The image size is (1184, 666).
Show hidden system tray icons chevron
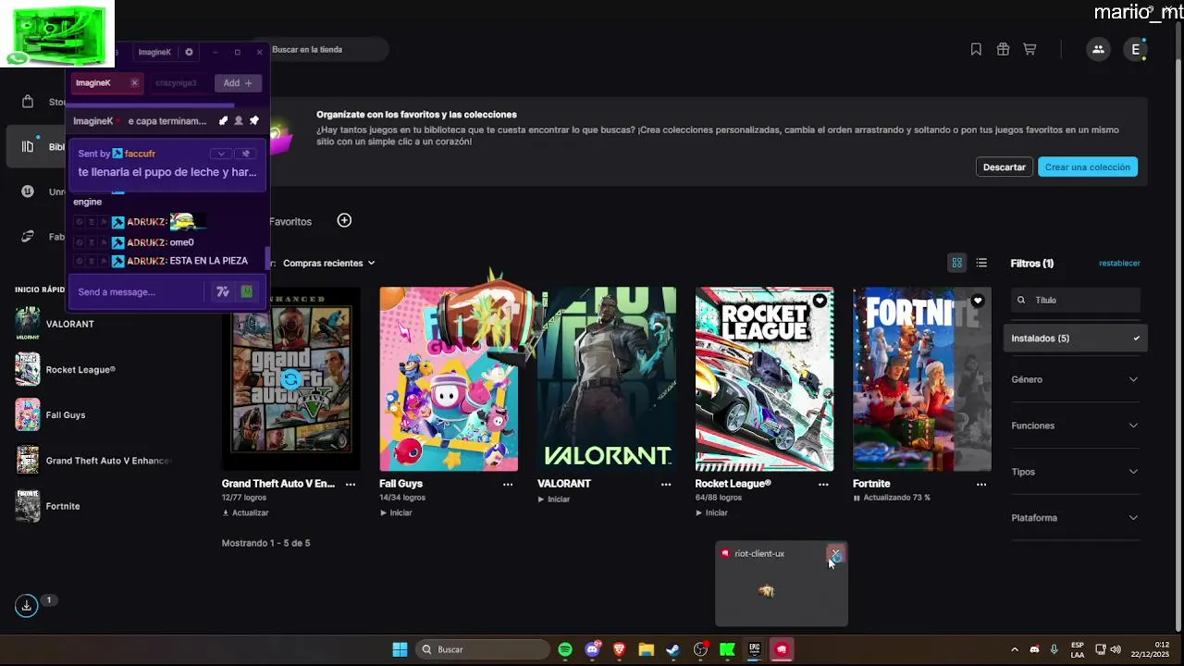pos(1015,649)
